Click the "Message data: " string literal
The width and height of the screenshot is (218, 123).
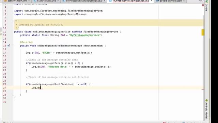tap(59, 67)
